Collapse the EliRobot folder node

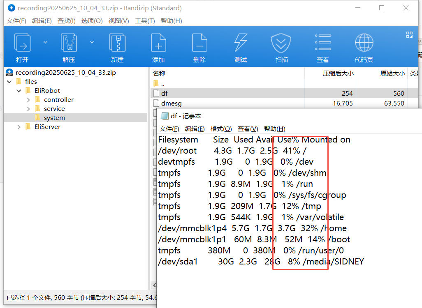click(19, 91)
